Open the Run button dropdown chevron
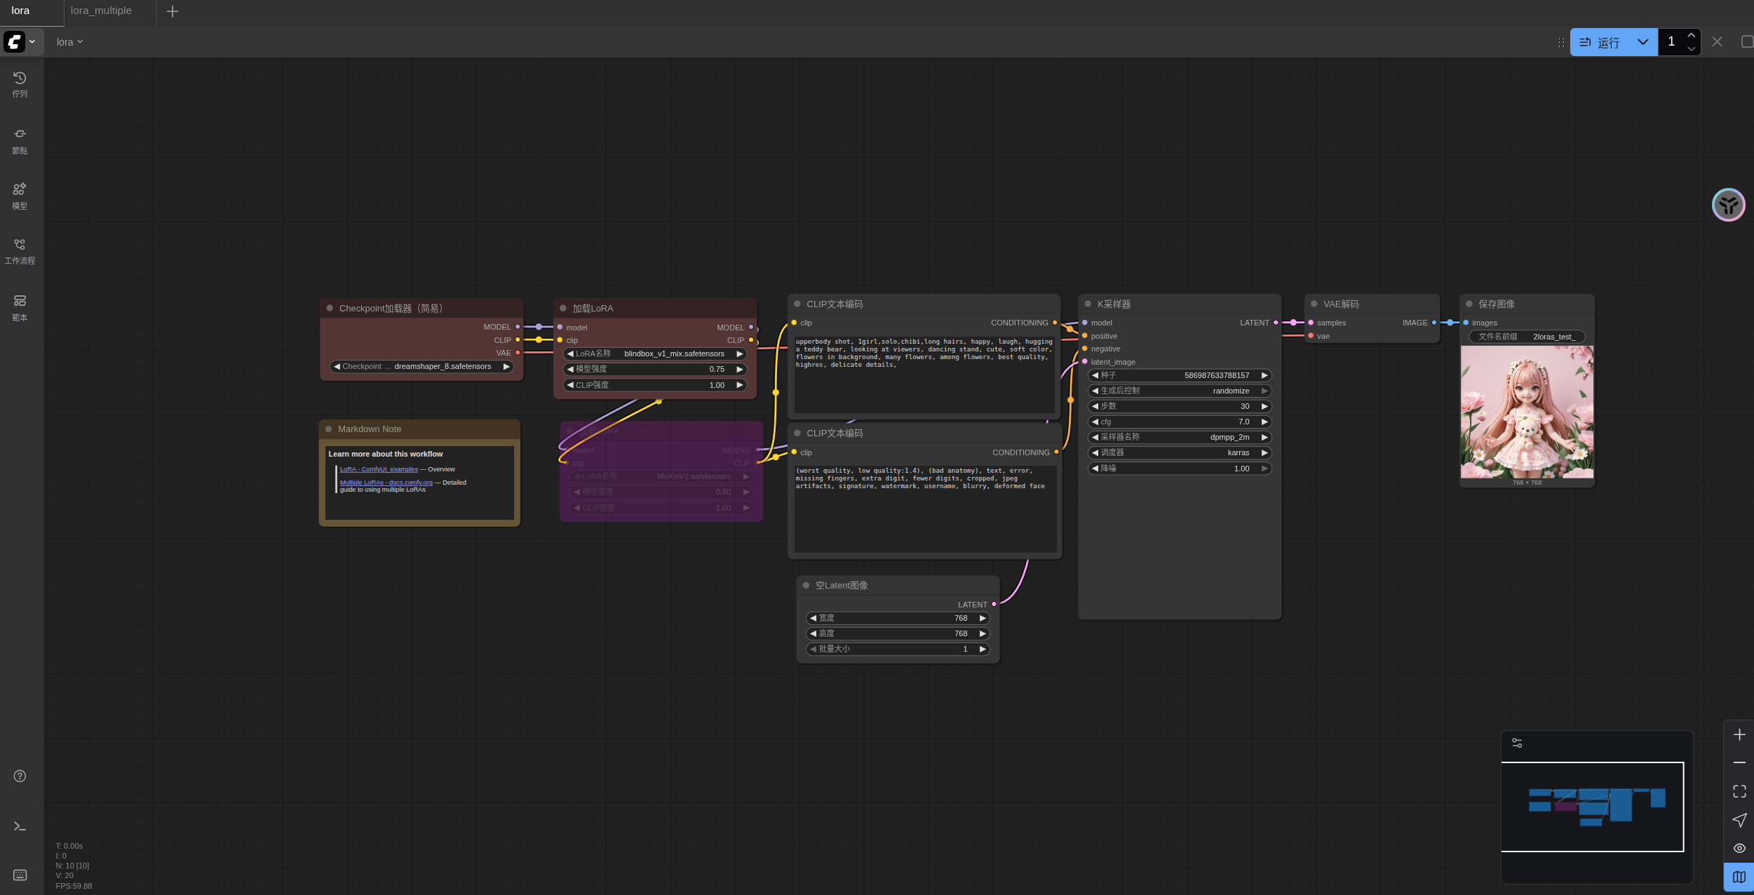This screenshot has height=895, width=1754. tap(1642, 42)
